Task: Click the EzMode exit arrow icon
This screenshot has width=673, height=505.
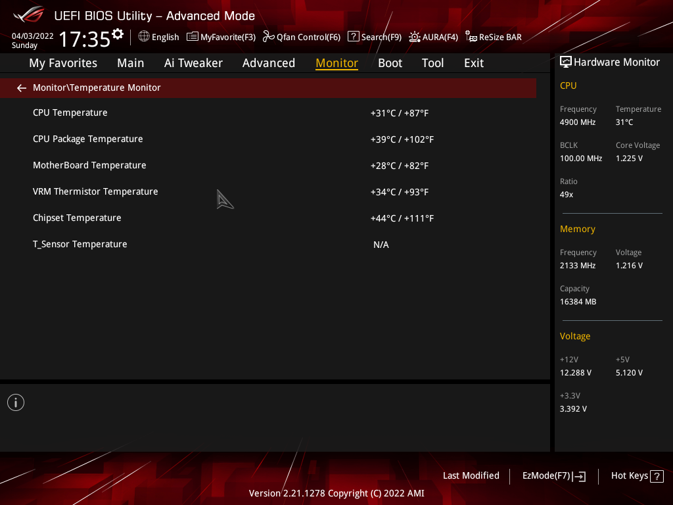Action: (x=580, y=476)
